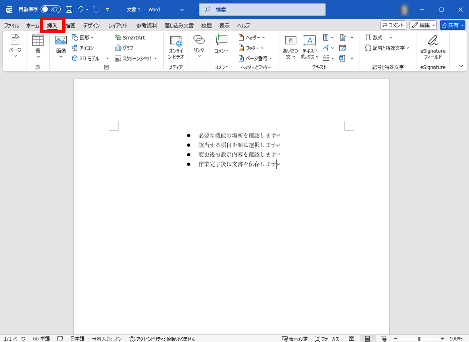This screenshot has width=469, height=342.
Task: Click the eSignature フィールド icon
Action: pyautogui.click(x=432, y=47)
